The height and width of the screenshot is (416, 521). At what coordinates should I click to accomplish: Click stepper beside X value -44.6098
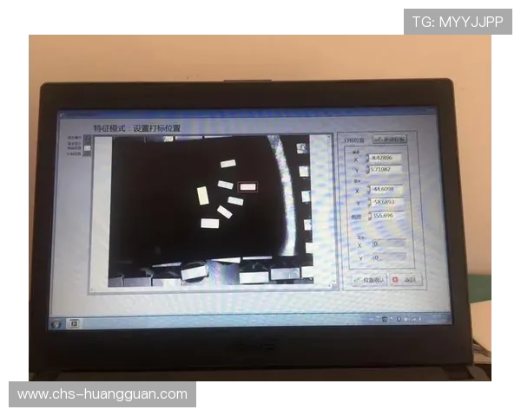tap(369, 190)
